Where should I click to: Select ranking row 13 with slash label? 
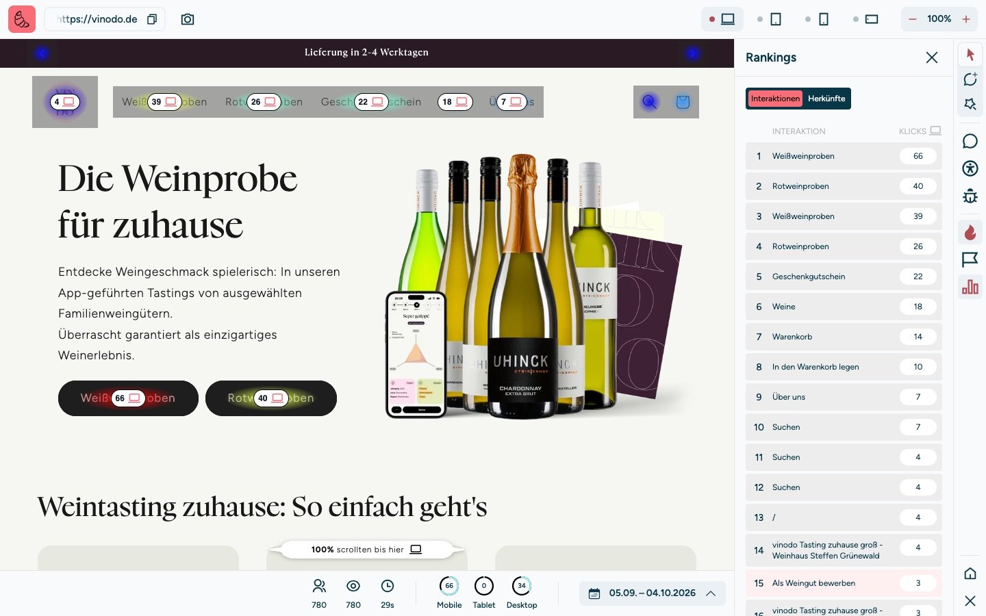coord(844,517)
